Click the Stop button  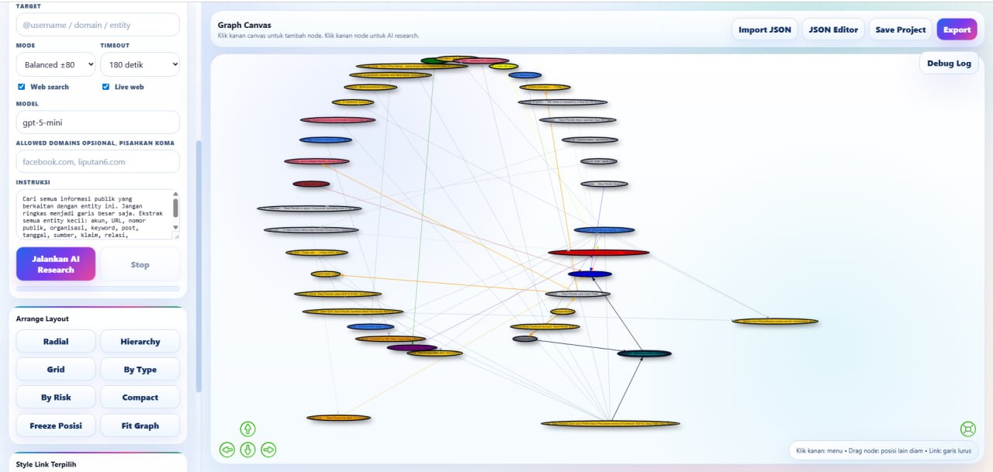(x=140, y=264)
